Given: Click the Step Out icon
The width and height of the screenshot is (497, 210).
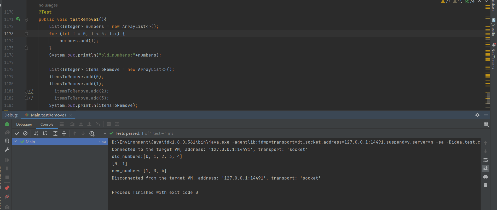Looking at the screenshot, I should (89, 124).
